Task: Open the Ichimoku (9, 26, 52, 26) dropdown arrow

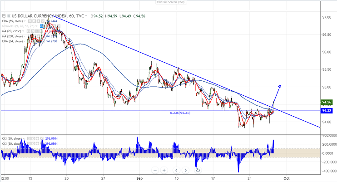Action: [x=36, y=26]
